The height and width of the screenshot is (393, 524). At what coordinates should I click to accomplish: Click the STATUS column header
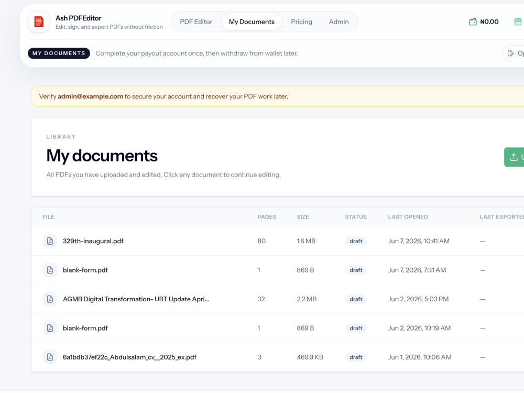(x=356, y=217)
